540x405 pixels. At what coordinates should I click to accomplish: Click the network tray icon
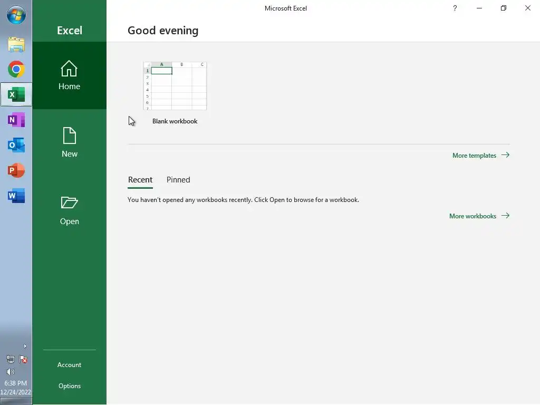11,360
